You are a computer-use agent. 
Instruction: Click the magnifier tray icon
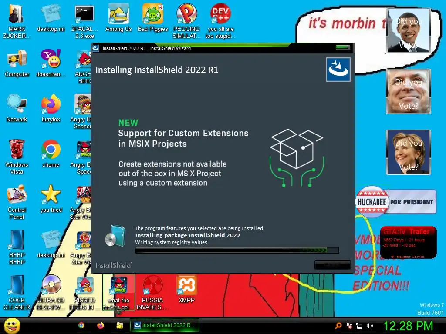[338, 326]
